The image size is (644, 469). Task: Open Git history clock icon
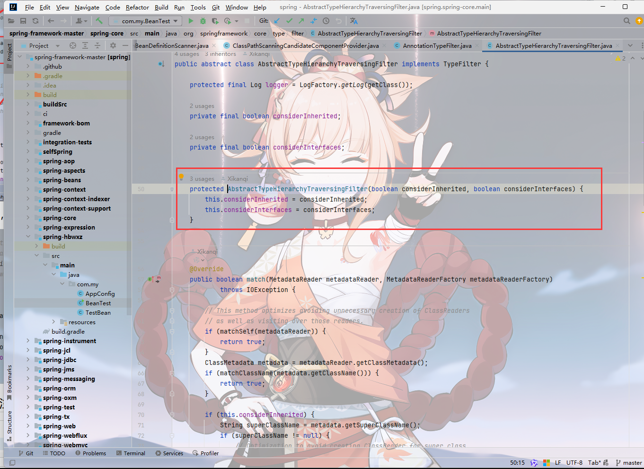(x=326, y=21)
